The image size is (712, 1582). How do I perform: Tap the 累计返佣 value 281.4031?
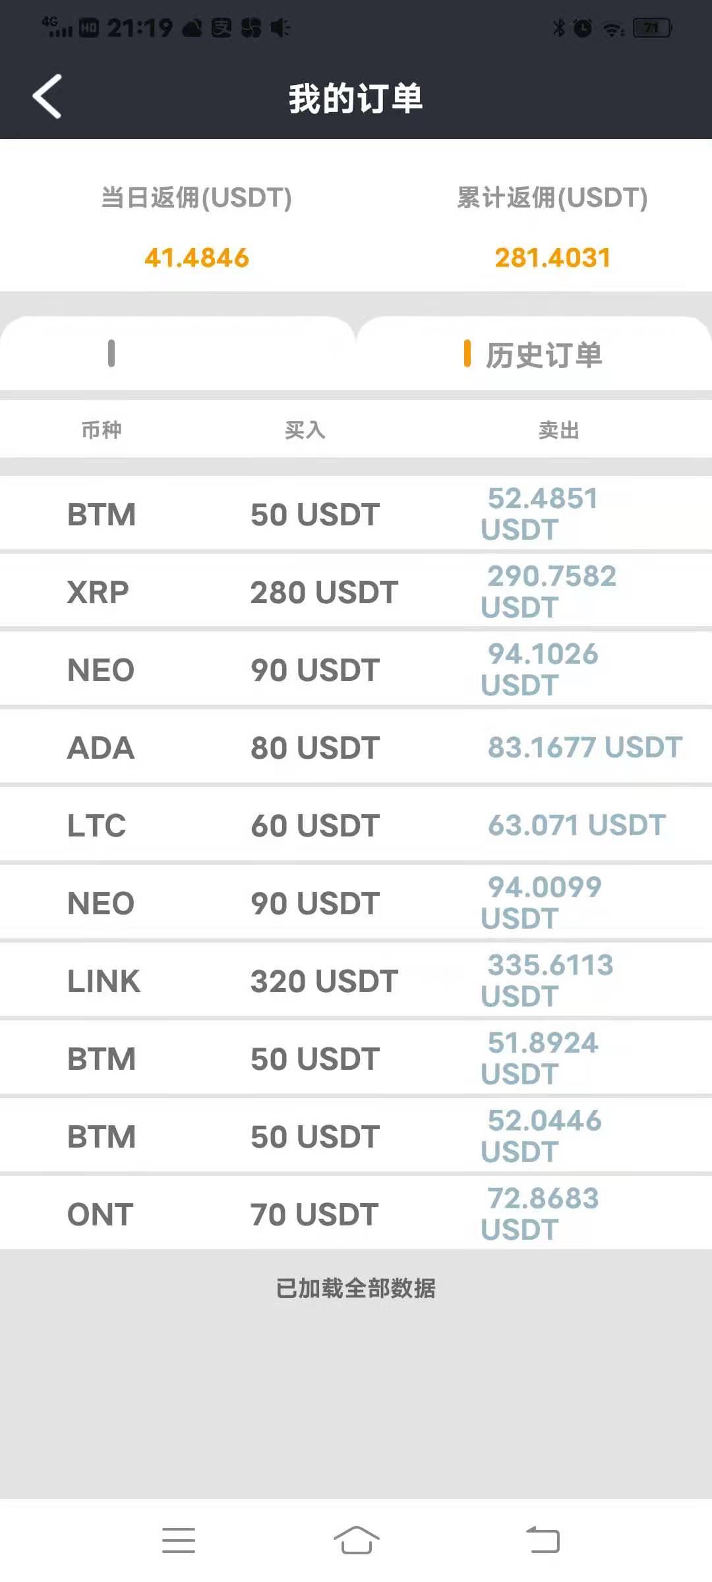pos(552,258)
